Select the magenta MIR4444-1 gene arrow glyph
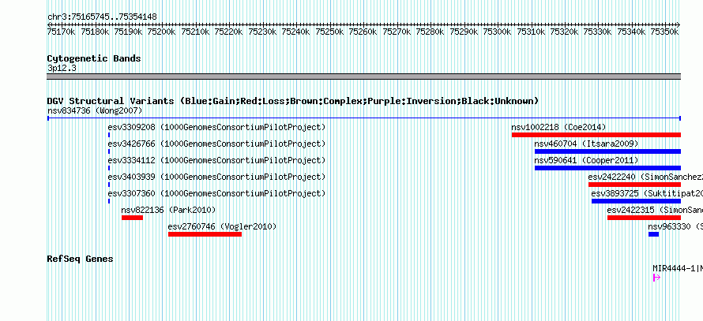Image resolution: width=703 pixels, height=321 pixels. 657,278
